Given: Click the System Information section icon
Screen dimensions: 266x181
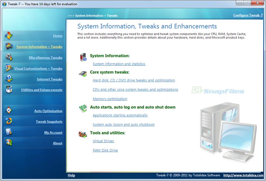Looking at the screenshot, I should tap(83, 57).
